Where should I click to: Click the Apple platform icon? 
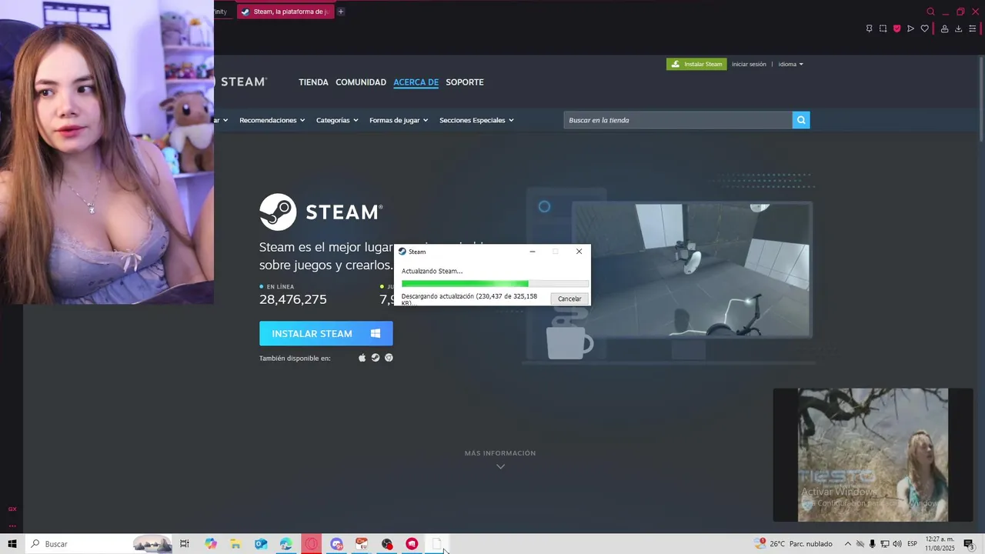tap(362, 358)
